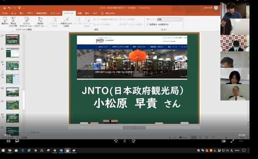Image resolution: width=258 pixels, height=159 pixels.
Task: Start slideshow from current slide (現在のスライドから)
Action: pyautogui.click(x=13, y=22)
